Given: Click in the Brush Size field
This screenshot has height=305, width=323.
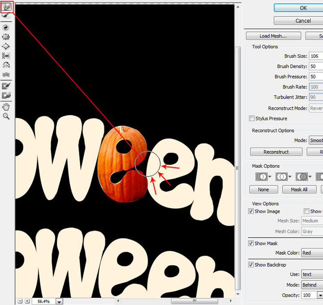Looking at the screenshot, I should [x=315, y=56].
